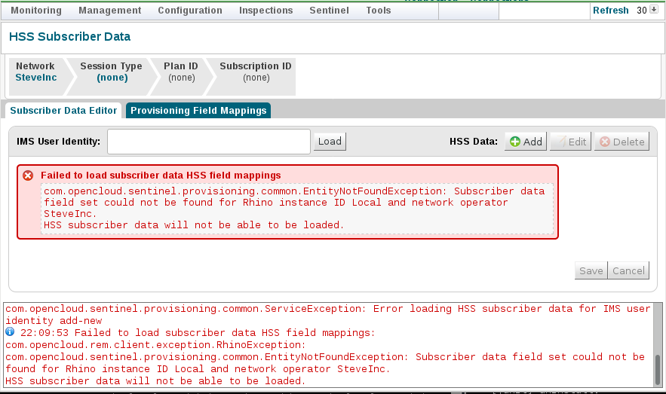The image size is (666, 394).
Task: Open the Inspections menu
Action: [x=266, y=11]
